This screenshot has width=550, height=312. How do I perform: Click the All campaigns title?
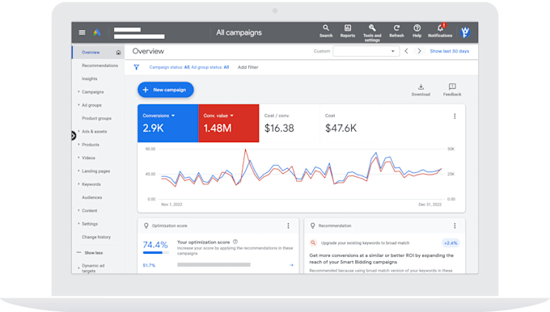click(x=239, y=32)
